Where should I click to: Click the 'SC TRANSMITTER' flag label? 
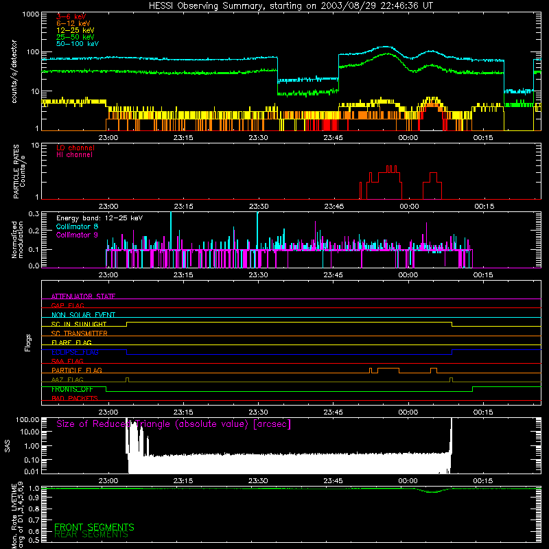pyautogui.click(x=80, y=334)
